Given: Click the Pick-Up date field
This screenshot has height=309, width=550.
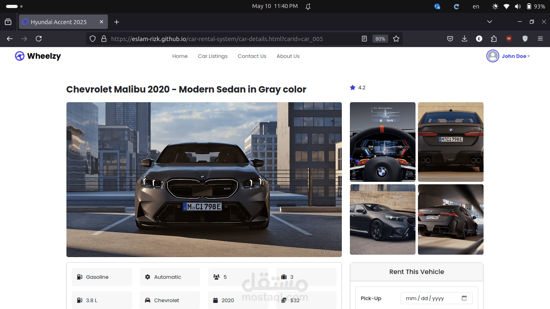Looking at the screenshot, I should 436,298.
